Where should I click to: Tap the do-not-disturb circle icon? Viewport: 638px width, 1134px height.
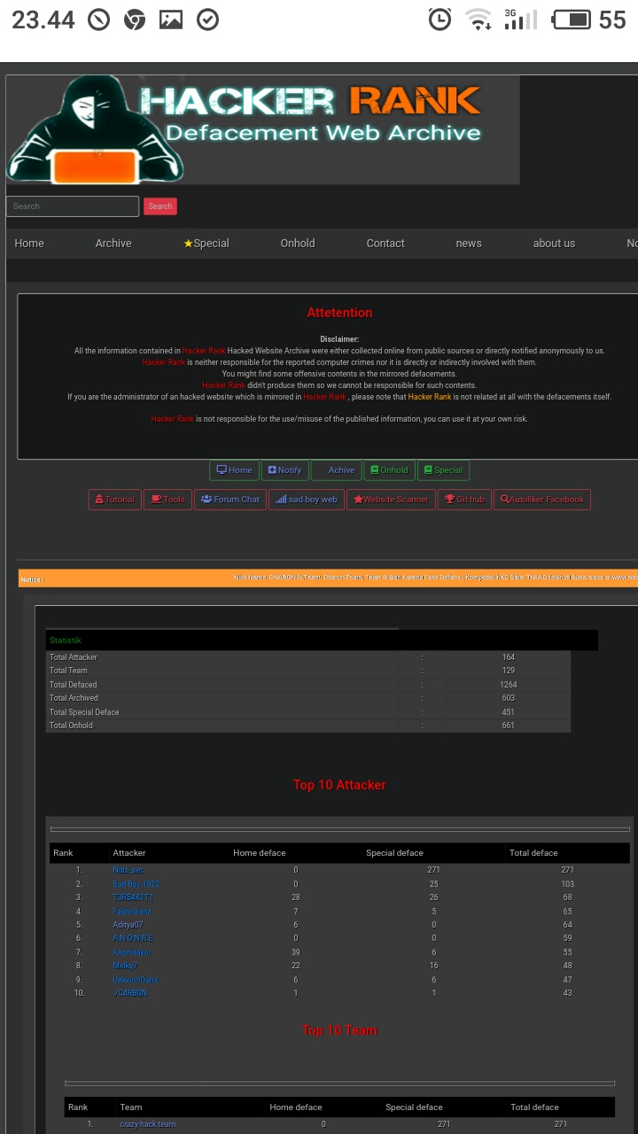[98, 19]
